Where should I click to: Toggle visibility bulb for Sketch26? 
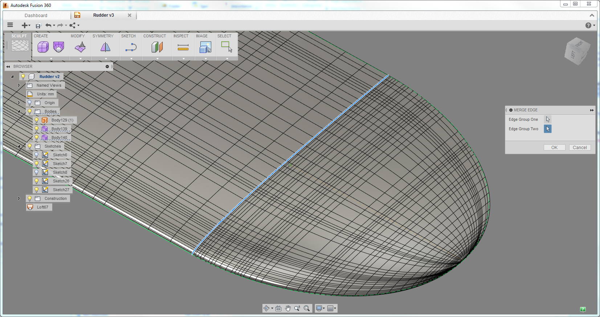click(36, 181)
